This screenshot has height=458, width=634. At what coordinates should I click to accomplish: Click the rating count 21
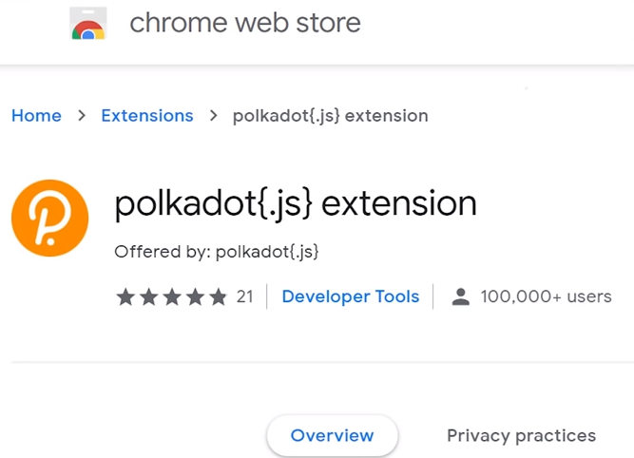pos(245,296)
